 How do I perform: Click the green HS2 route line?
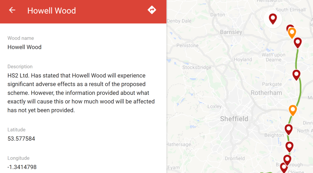pyautogui.click(x=296, y=61)
